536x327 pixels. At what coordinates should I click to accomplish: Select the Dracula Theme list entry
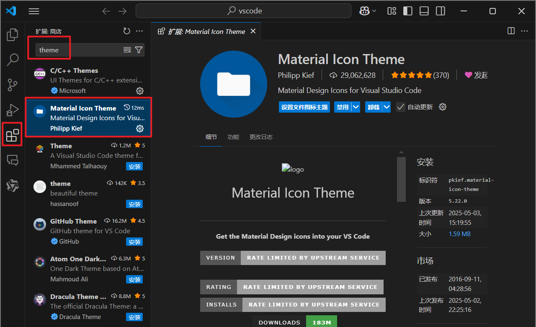[88, 306]
